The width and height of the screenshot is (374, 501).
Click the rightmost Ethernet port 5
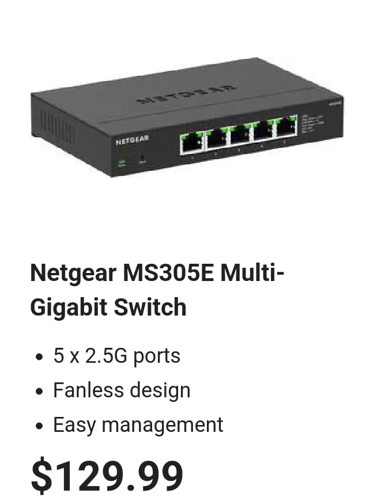(x=286, y=127)
